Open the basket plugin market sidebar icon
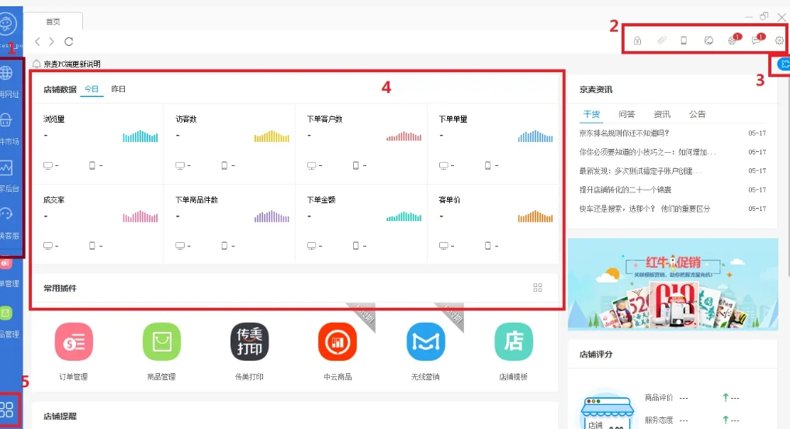790x429 pixels. [6, 119]
